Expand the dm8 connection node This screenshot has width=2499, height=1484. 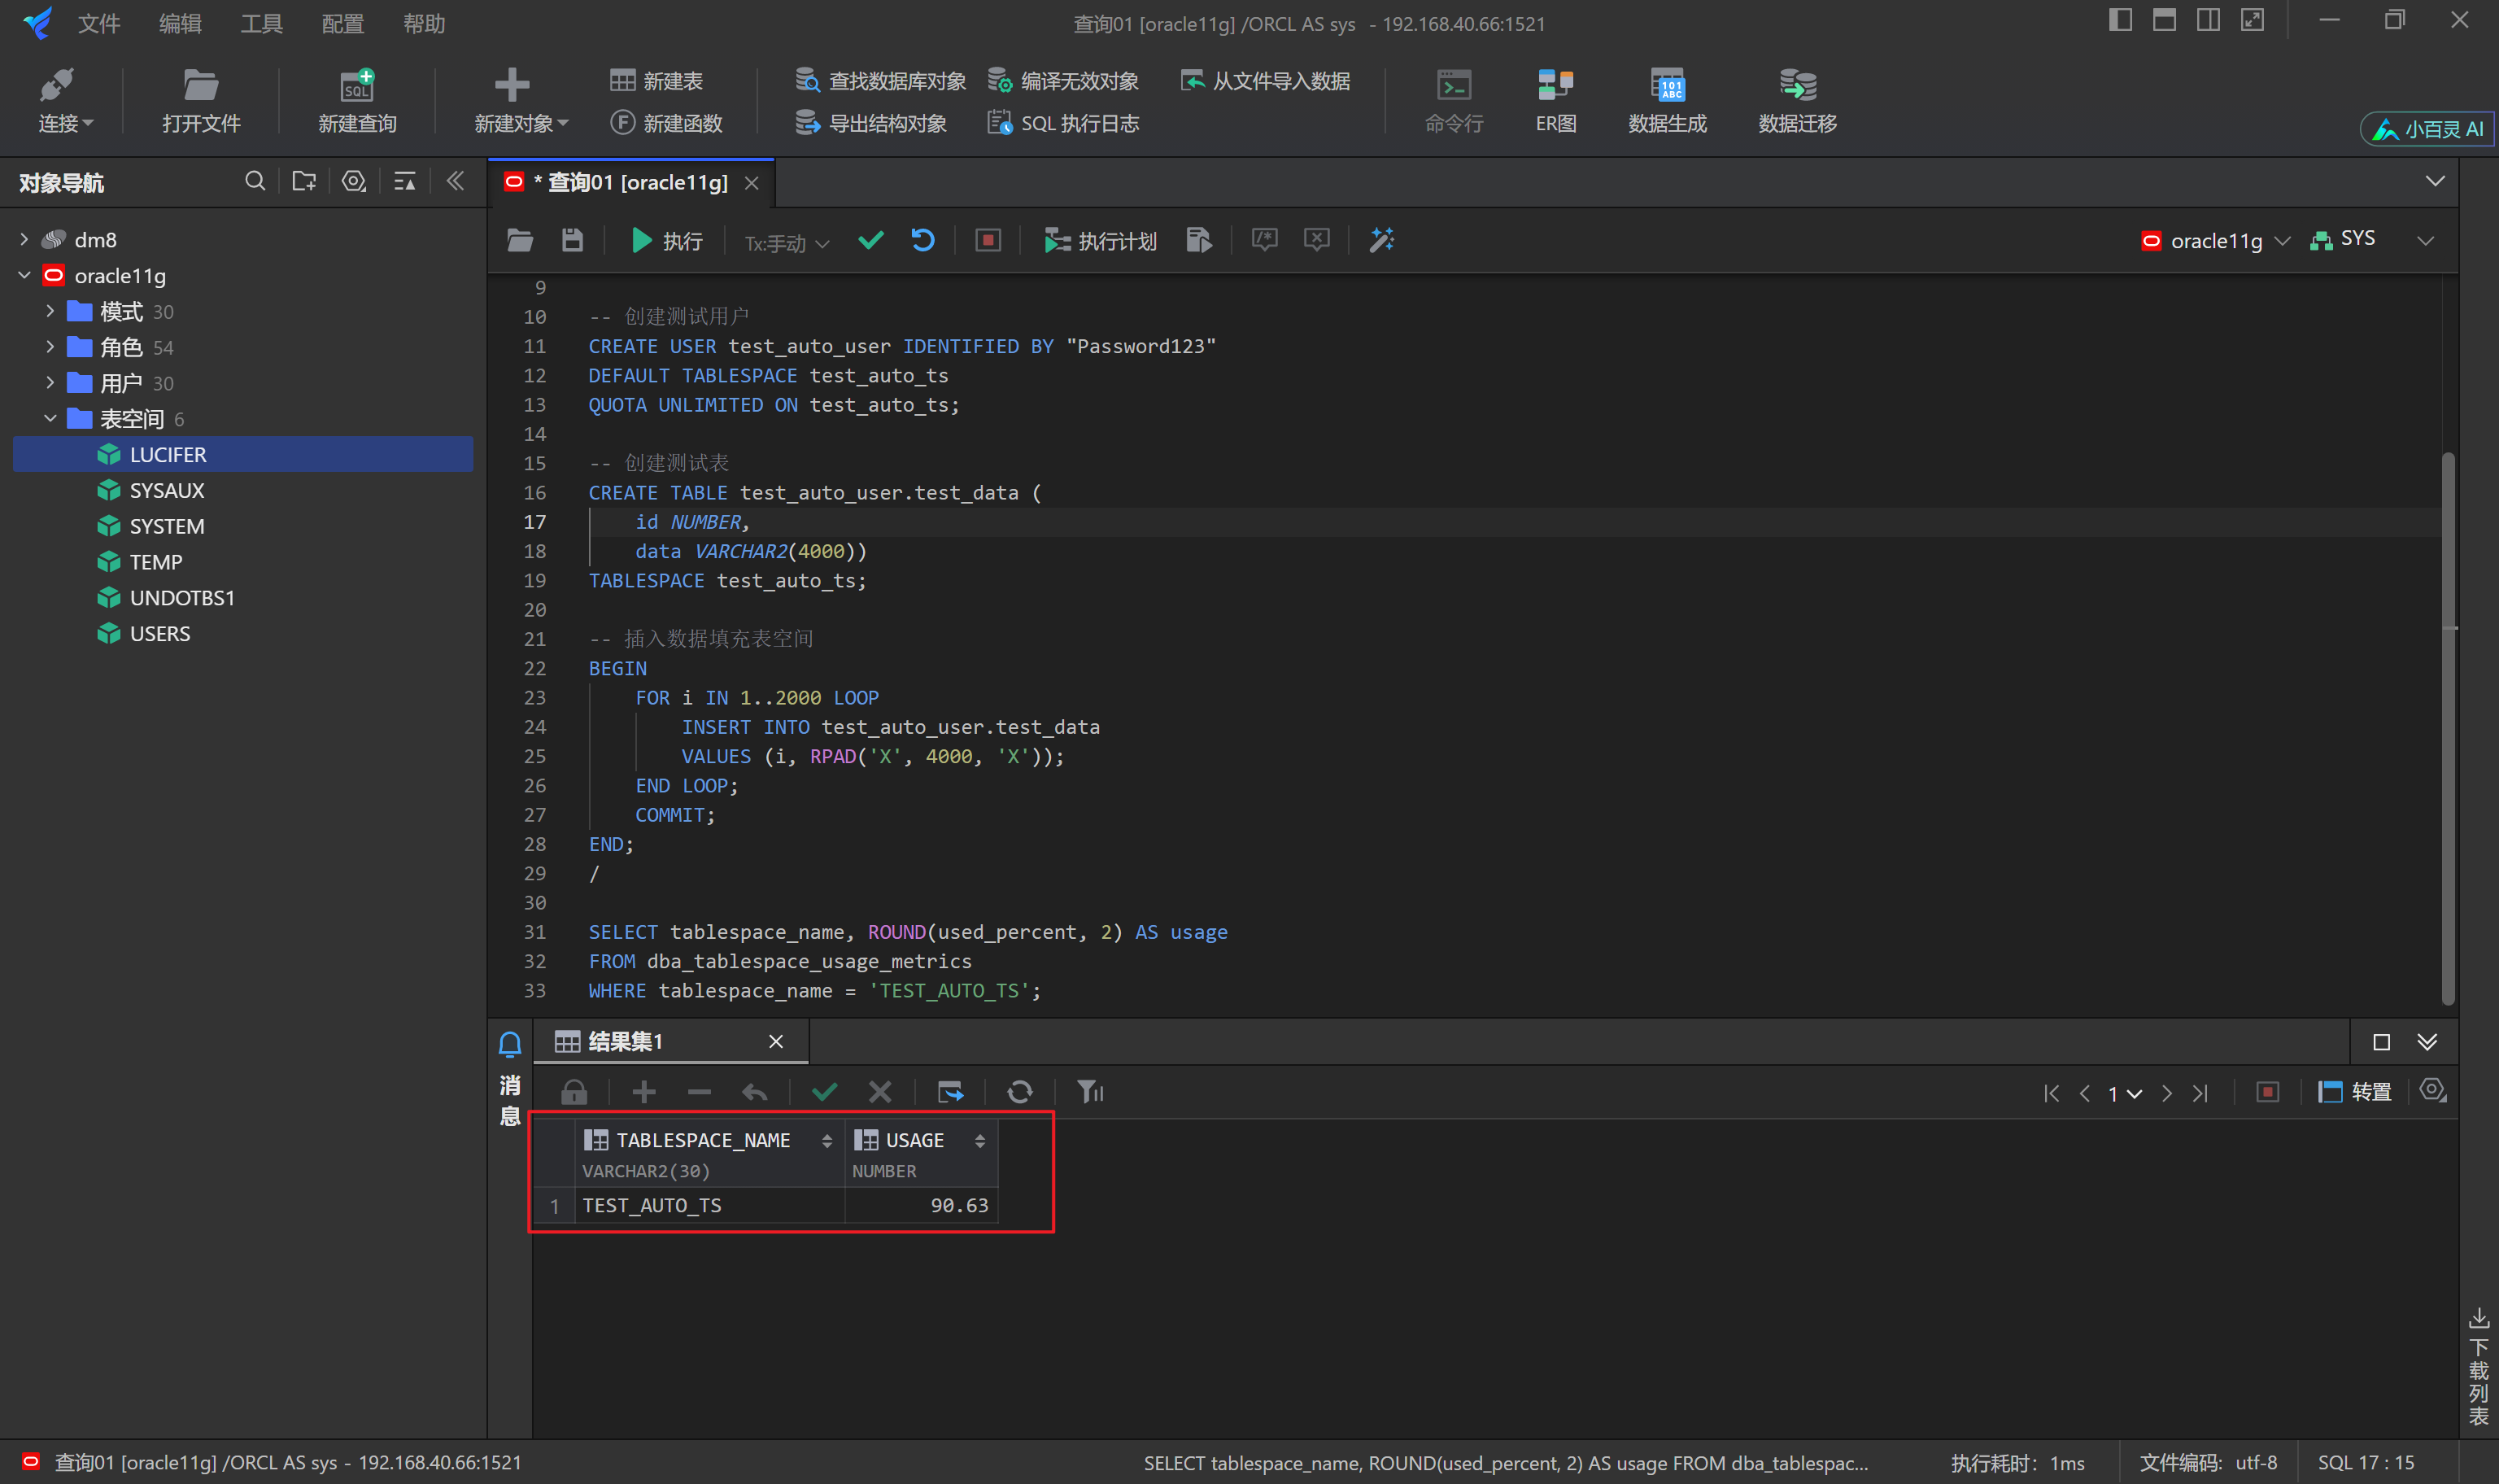(24, 240)
